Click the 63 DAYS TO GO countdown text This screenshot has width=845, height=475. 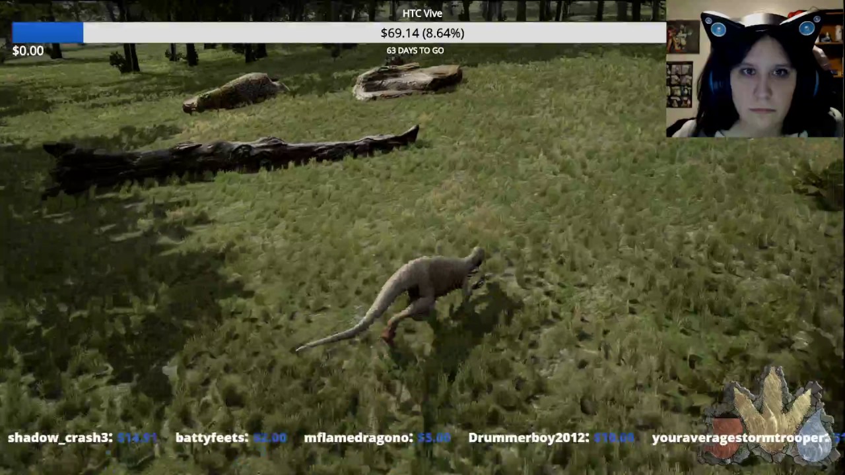pyautogui.click(x=415, y=50)
